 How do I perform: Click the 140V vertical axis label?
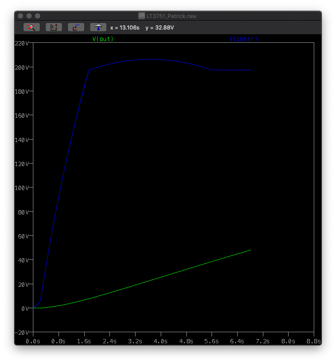click(x=22, y=140)
